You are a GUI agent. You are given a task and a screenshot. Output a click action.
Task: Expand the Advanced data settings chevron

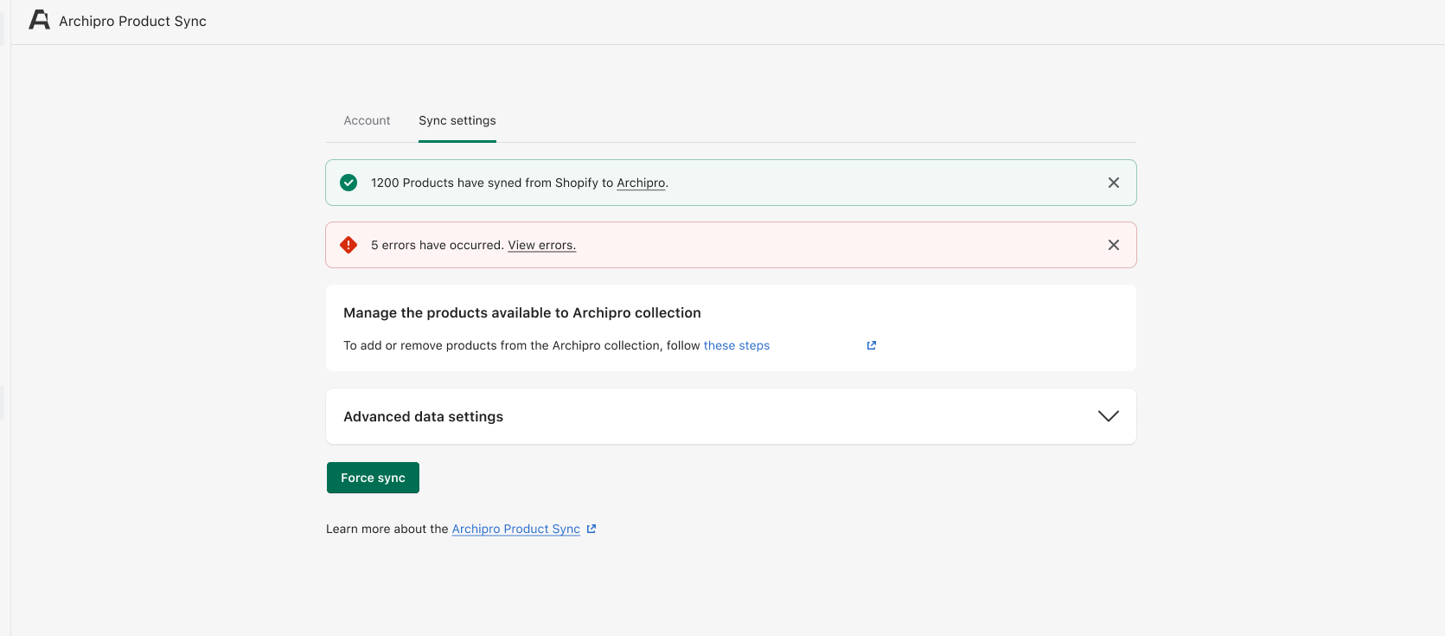coord(1108,416)
